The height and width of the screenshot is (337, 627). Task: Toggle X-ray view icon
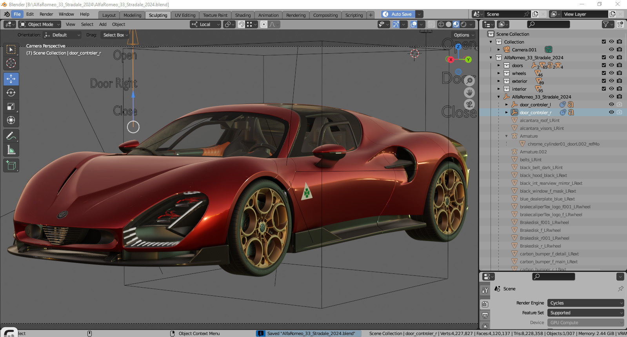pyautogui.click(x=431, y=24)
